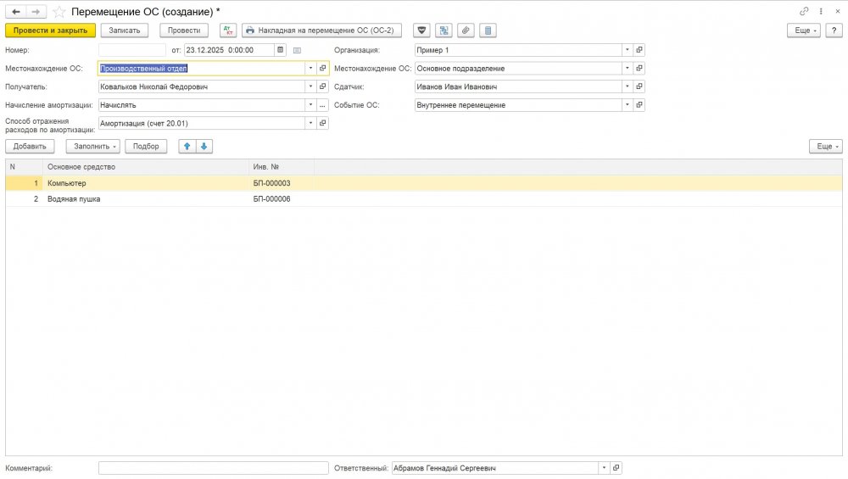Add the document to favorites with the star

pos(59,12)
